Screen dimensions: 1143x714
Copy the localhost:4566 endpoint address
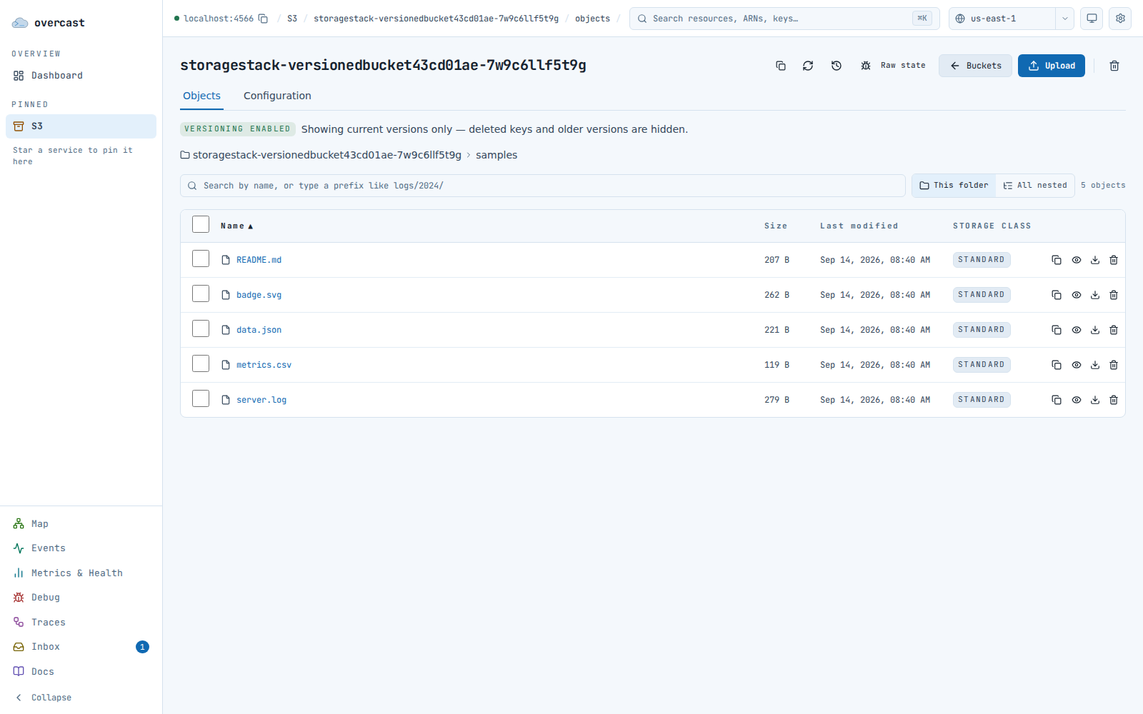coord(263,19)
